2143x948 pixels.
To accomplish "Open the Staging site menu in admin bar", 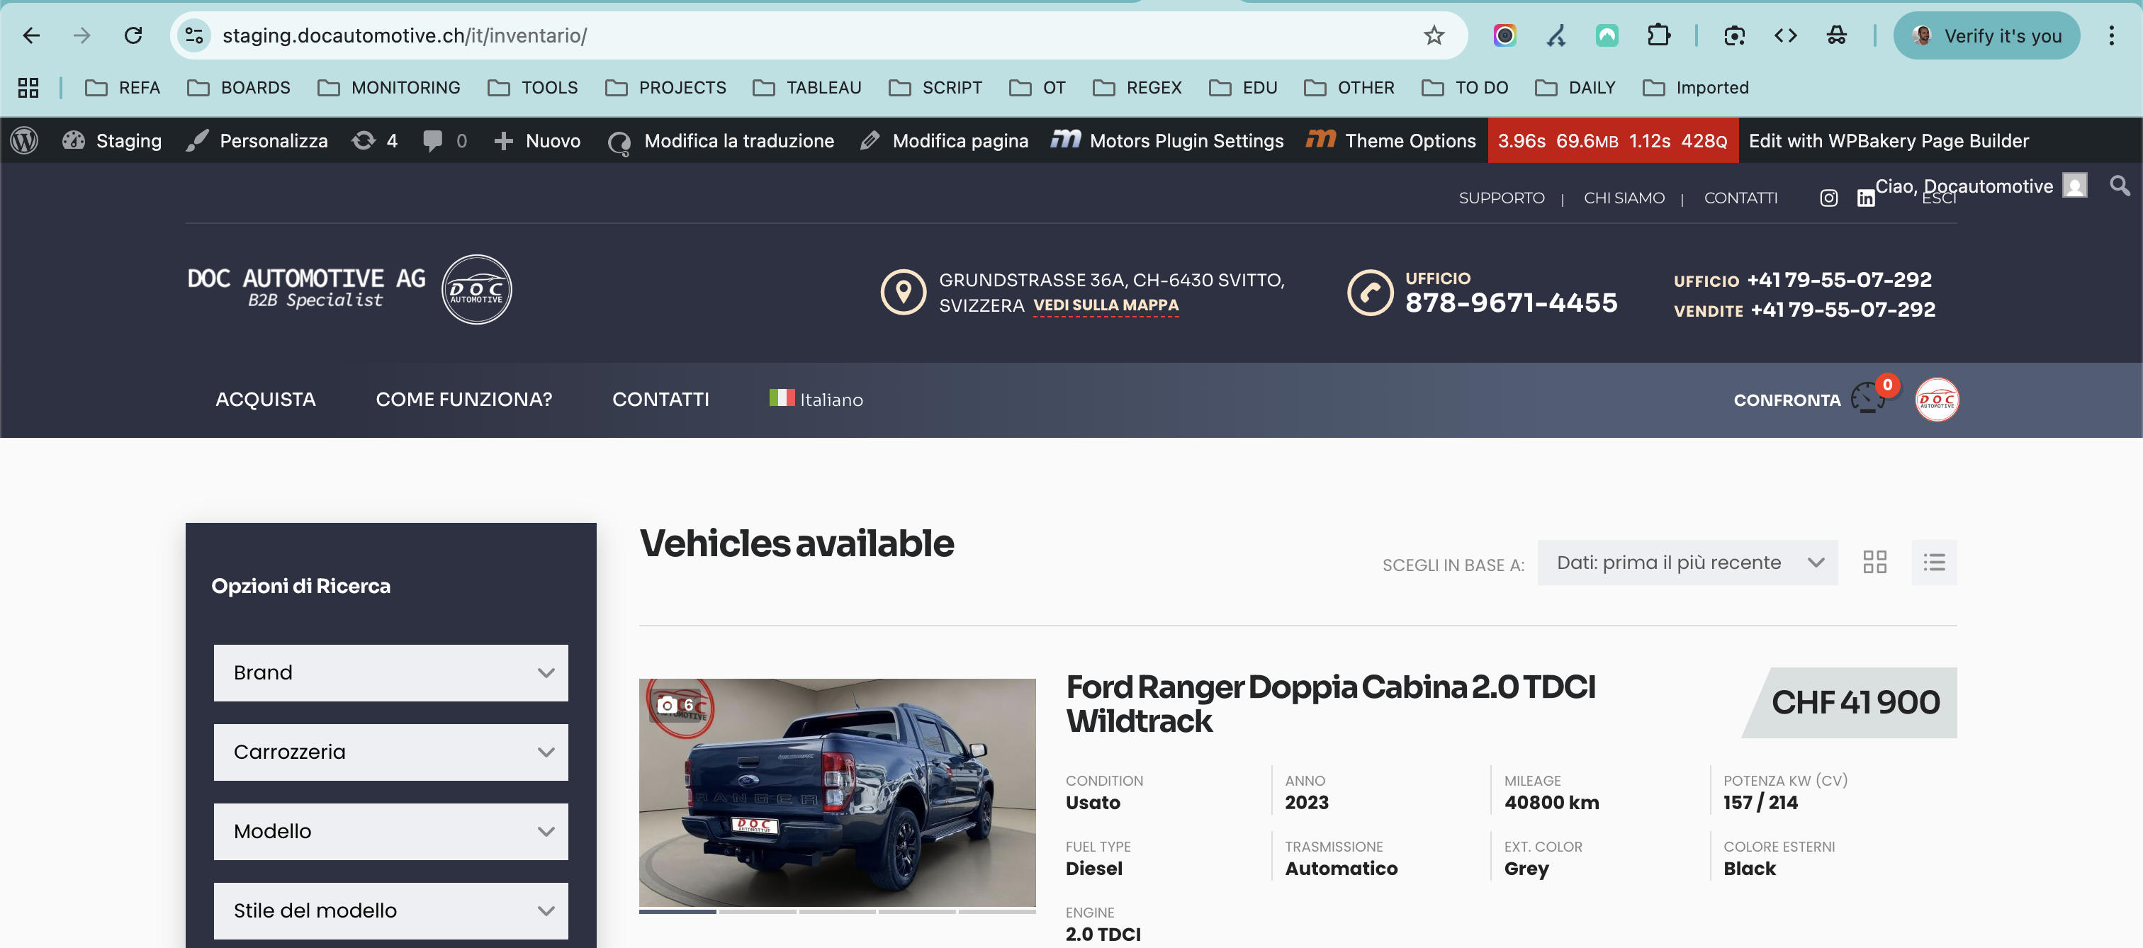I will pyautogui.click(x=112, y=140).
